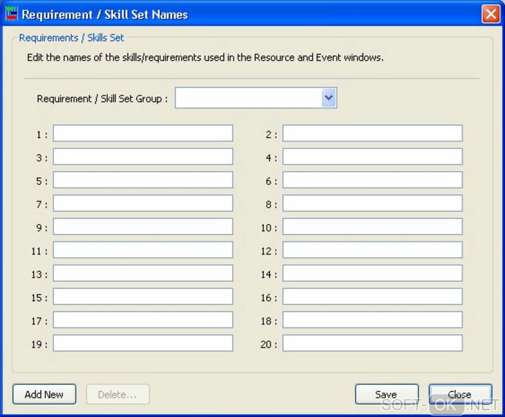The width and height of the screenshot is (505, 417).
Task: Select the input box labeled 3
Action: (143, 156)
